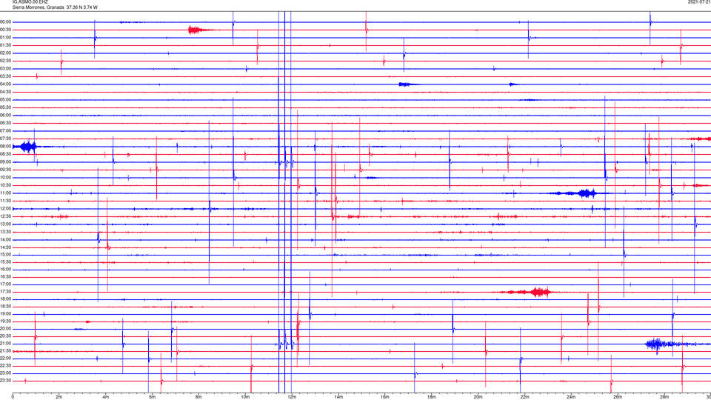This screenshot has width=711, height=400.
Task: Select the 13:00 trace time label
Action: [x=6, y=224]
